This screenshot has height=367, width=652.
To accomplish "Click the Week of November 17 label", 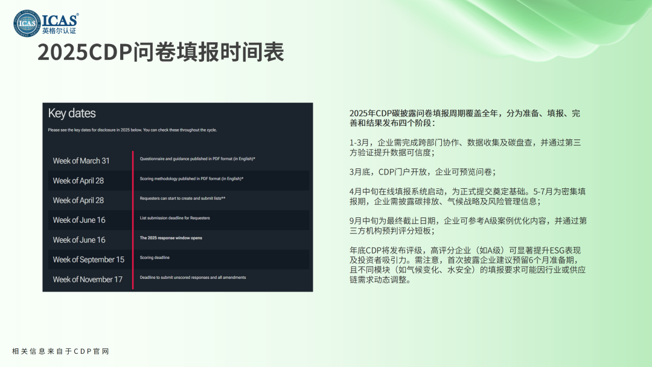I will [x=88, y=279].
